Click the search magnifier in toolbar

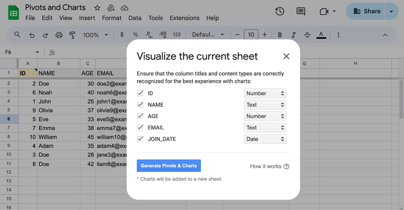point(17,35)
